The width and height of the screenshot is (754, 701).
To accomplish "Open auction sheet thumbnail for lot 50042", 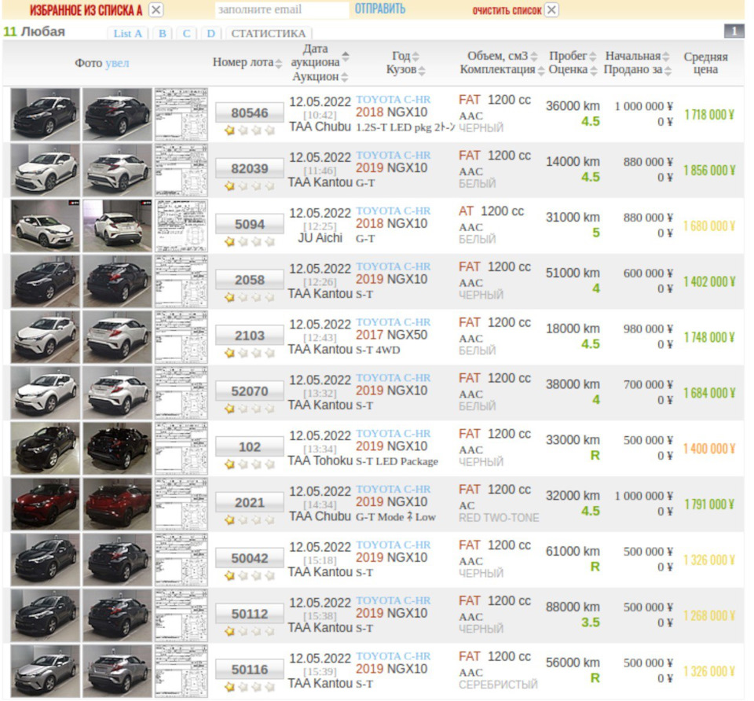I will (181, 560).
